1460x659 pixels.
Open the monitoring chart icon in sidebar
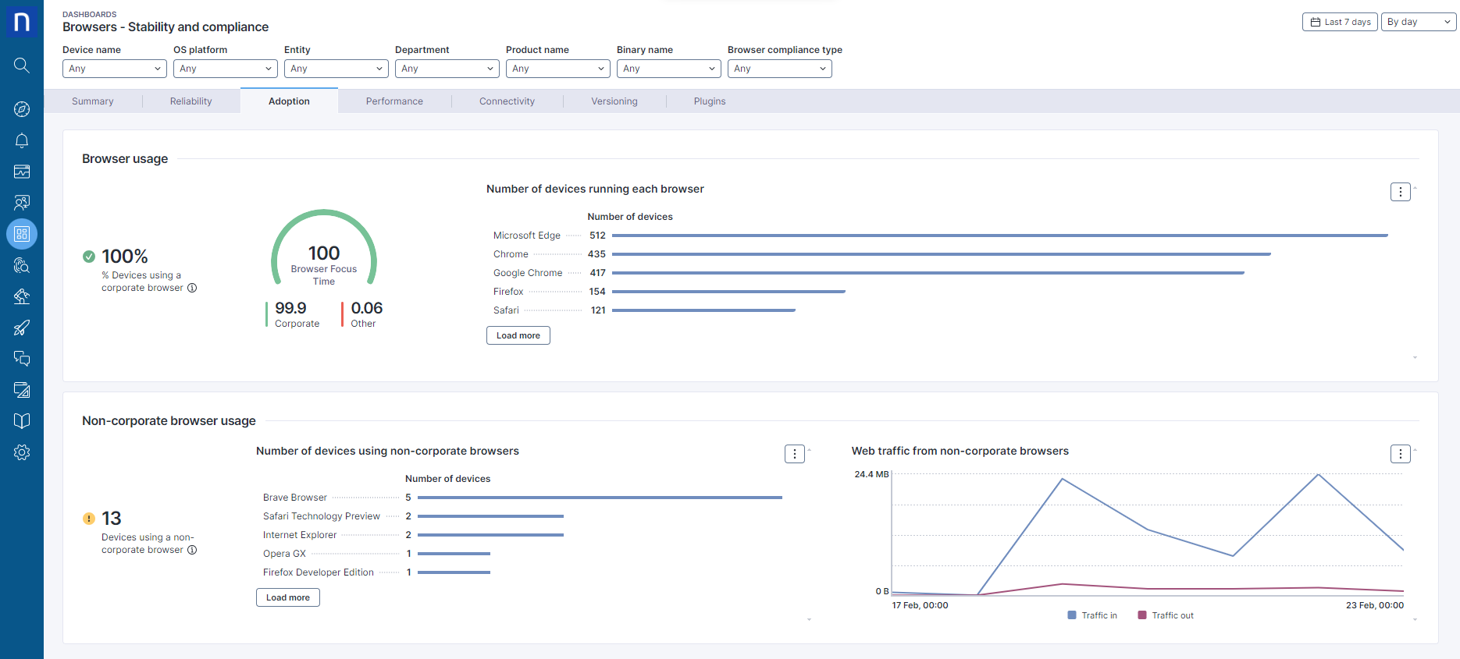22,172
